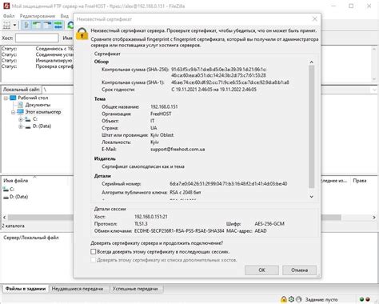Click the red activity indicator LED
The height and width of the screenshot is (304, 379).
pyautogui.click(x=368, y=299)
